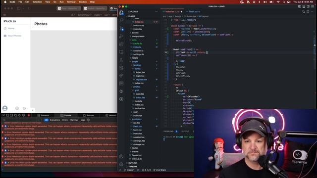Screen dimensions: 317x178
Task: Open the Search view in VS Code activity bar
Action: pyautogui.click(x=121, y=20)
